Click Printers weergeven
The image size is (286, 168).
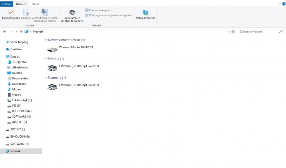(x=98, y=10)
